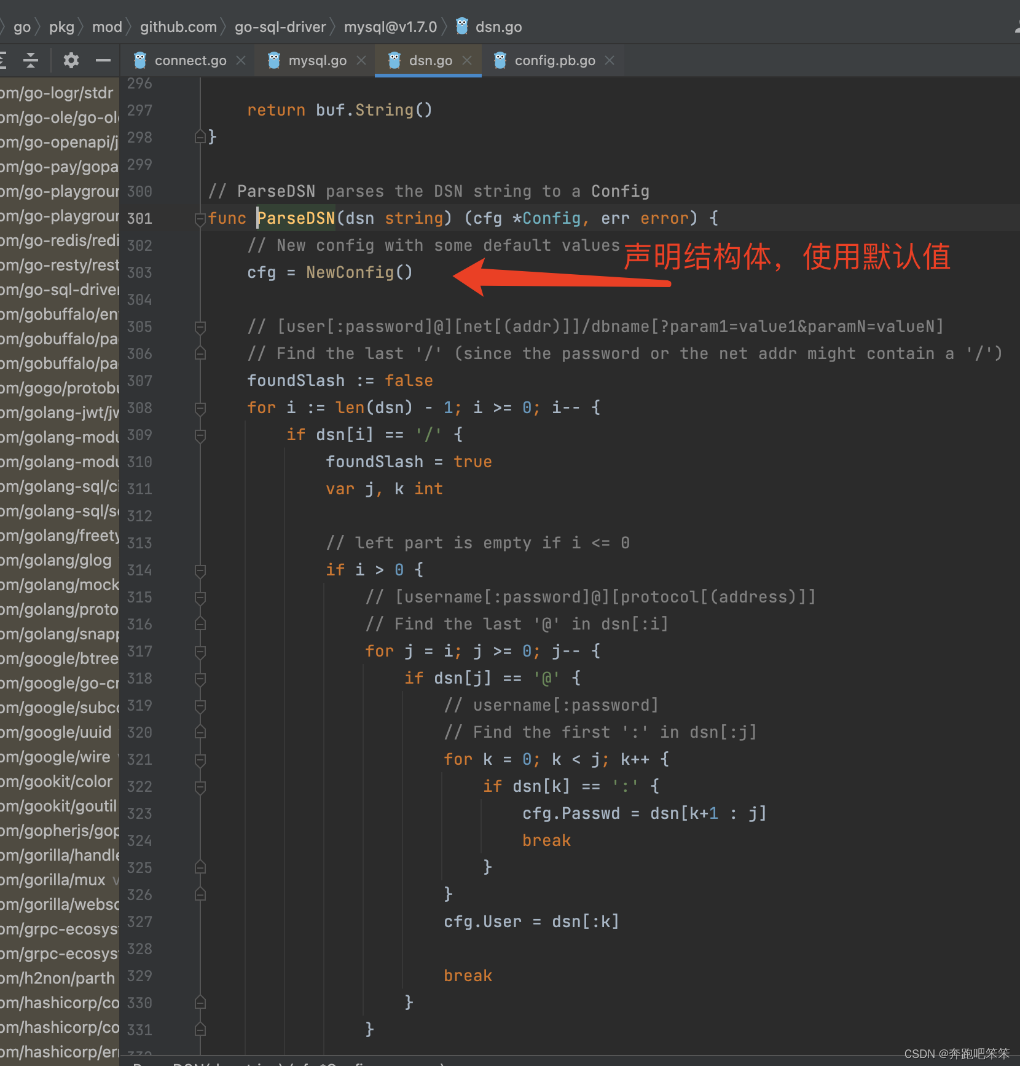The height and width of the screenshot is (1066, 1020).
Task: Fold the for loop at line 308
Action: [200, 408]
